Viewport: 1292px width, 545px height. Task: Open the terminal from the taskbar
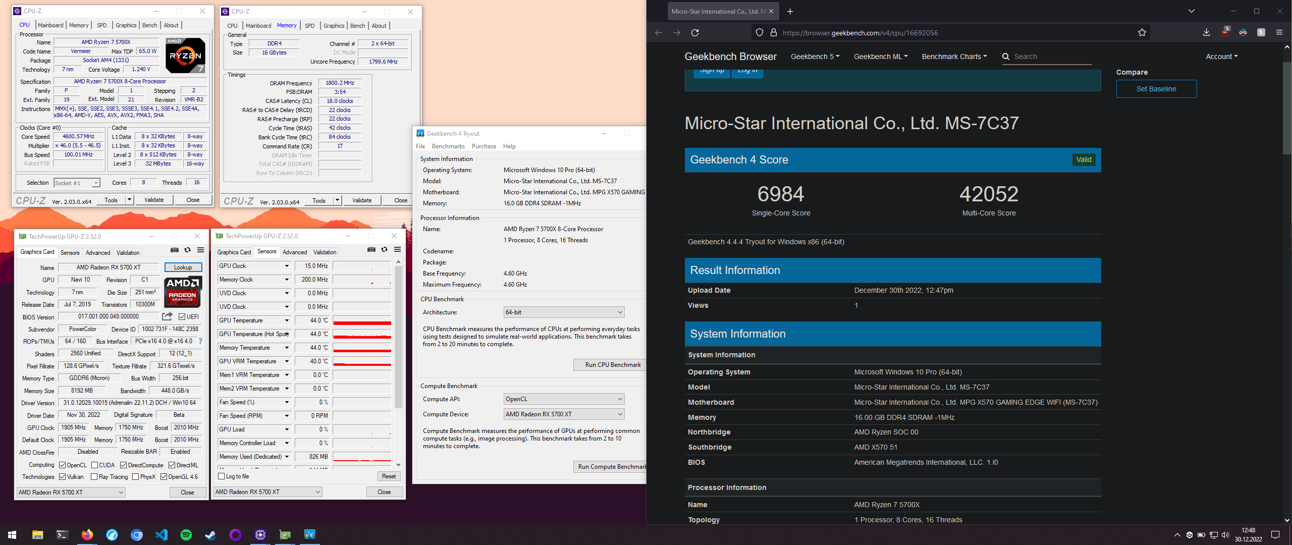point(62,535)
